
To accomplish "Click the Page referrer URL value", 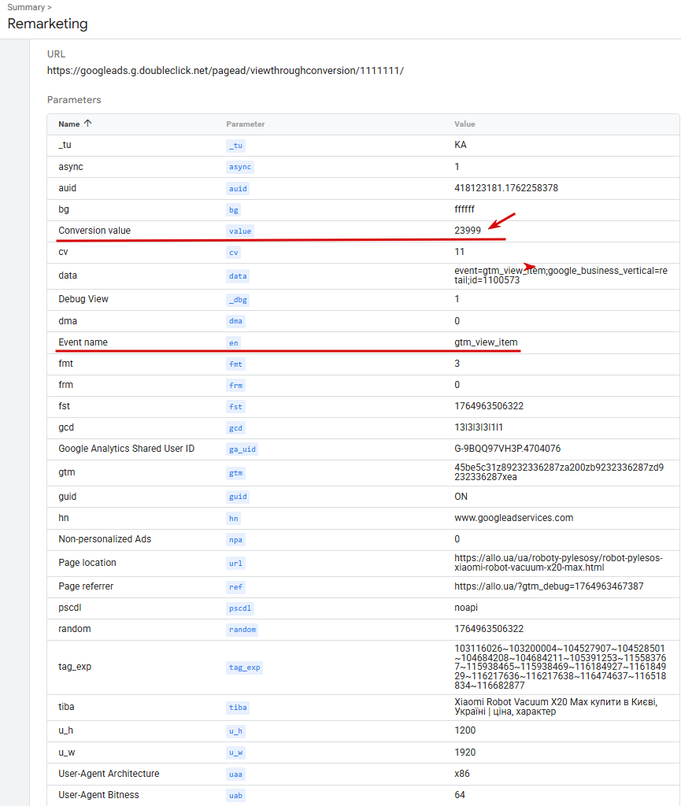I will [549, 586].
